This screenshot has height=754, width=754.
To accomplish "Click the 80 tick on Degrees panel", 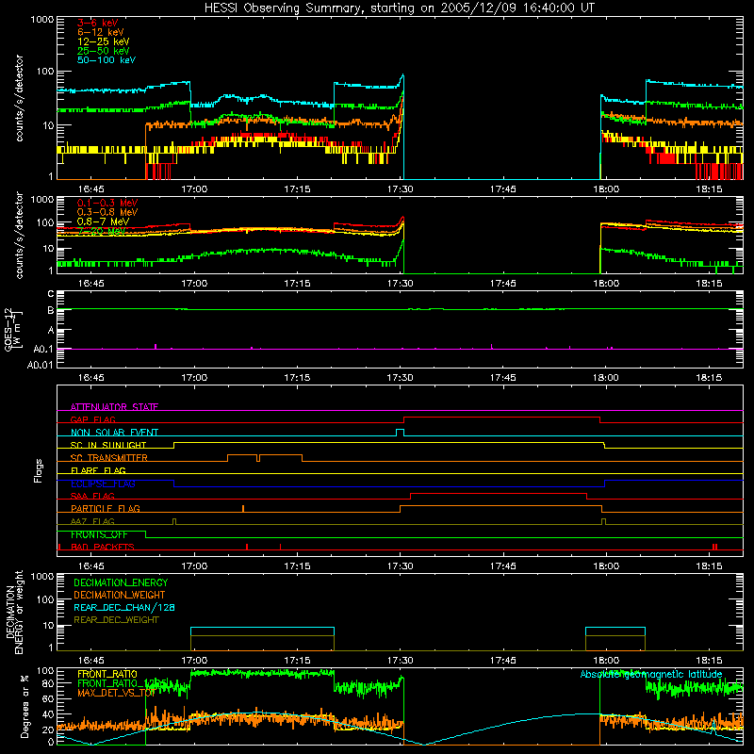I will tap(48, 683).
